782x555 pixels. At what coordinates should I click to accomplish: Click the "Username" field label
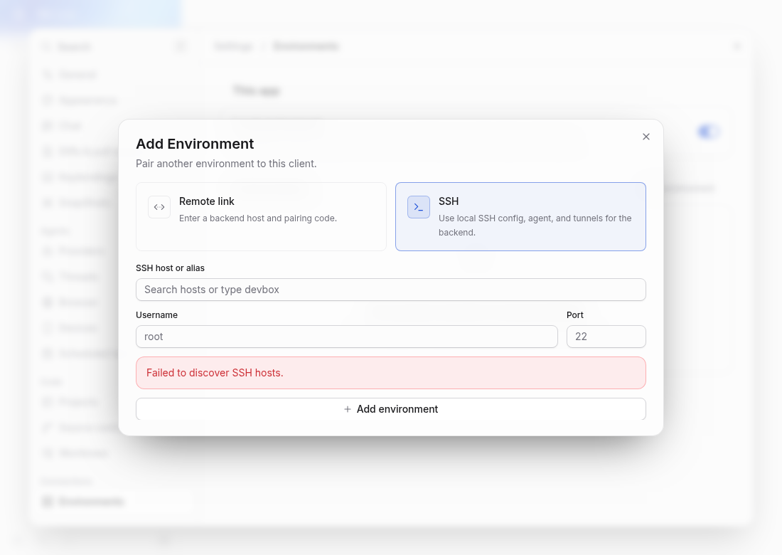click(156, 315)
